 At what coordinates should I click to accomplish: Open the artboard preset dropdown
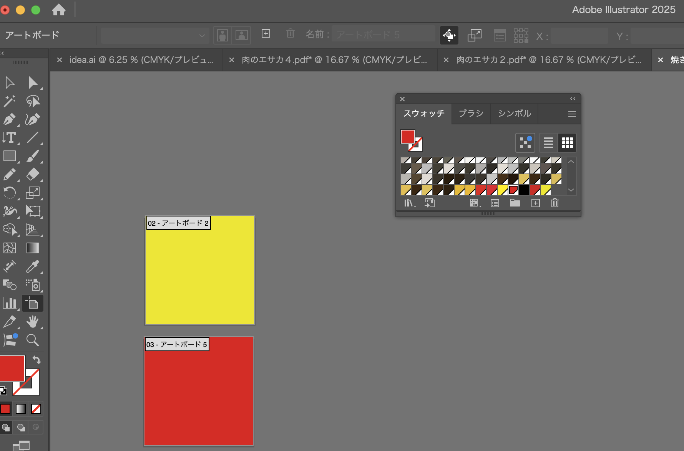[155, 35]
